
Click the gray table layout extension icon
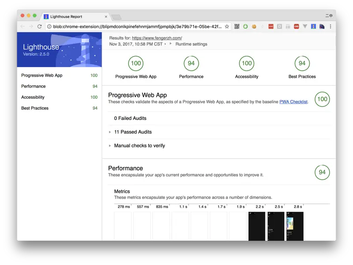click(x=288, y=26)
